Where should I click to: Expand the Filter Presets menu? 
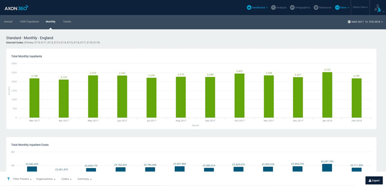[x=22, y=179]
